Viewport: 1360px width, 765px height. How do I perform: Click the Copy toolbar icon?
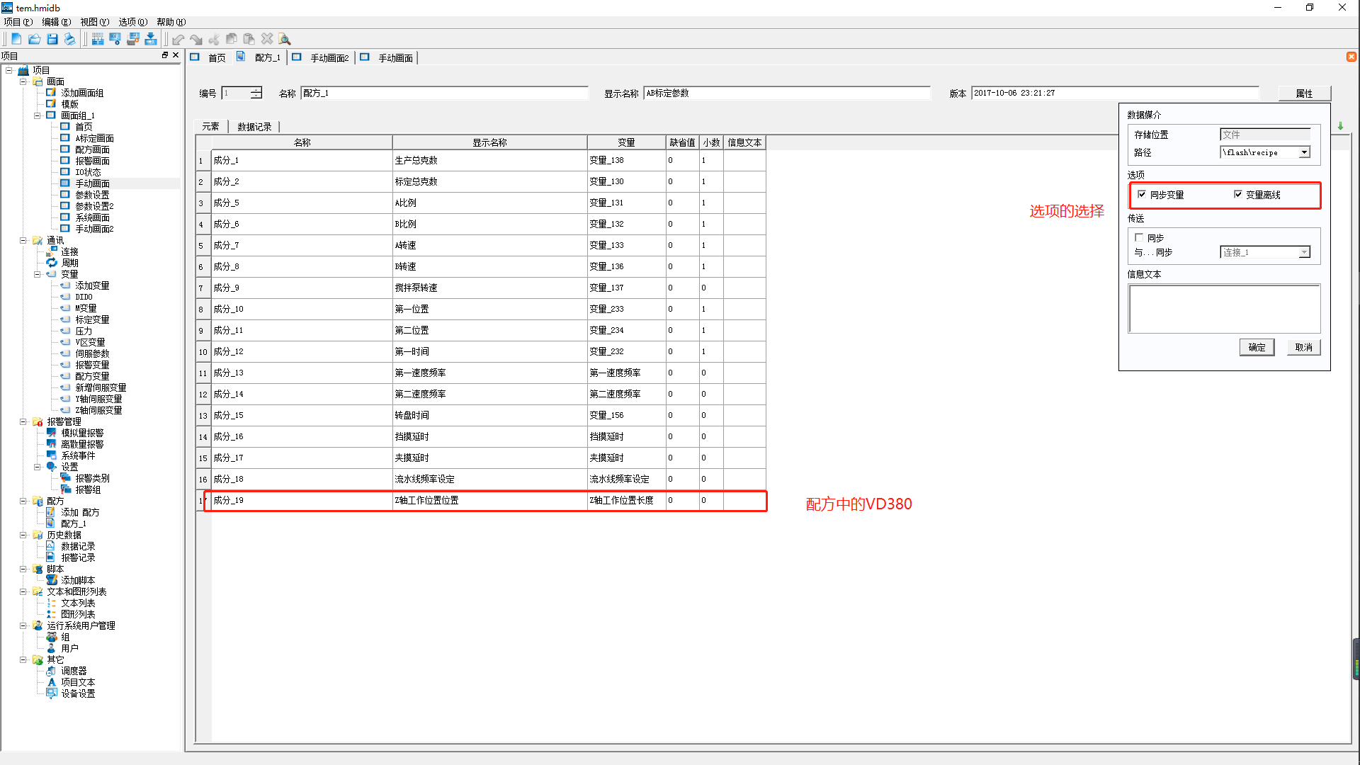click(x=232, y=39)
